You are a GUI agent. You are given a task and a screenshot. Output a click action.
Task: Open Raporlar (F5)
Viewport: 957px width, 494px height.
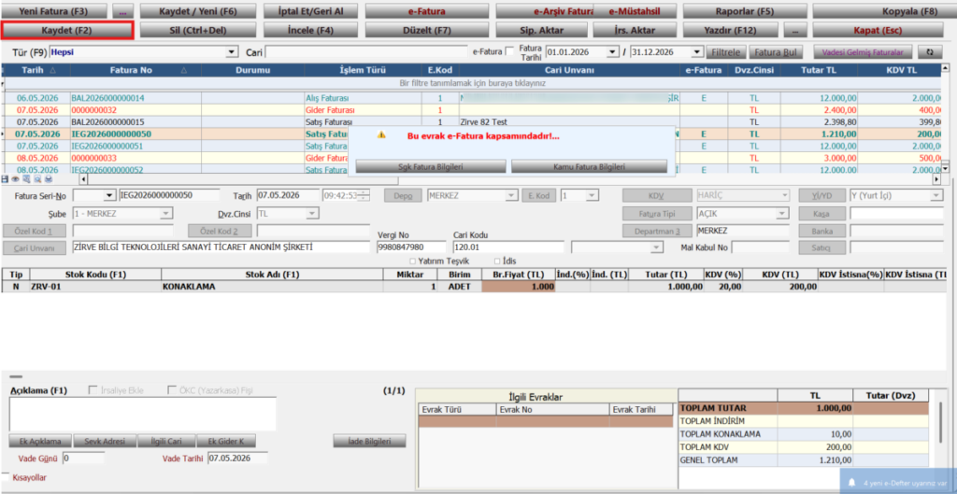coord(745,11)
